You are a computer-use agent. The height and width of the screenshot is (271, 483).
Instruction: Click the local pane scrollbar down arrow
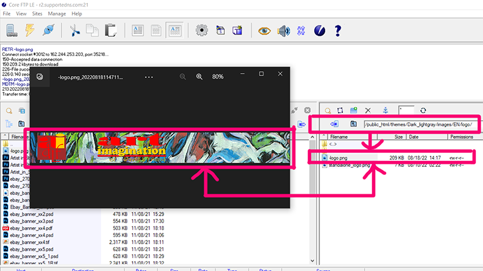(312, 261)
